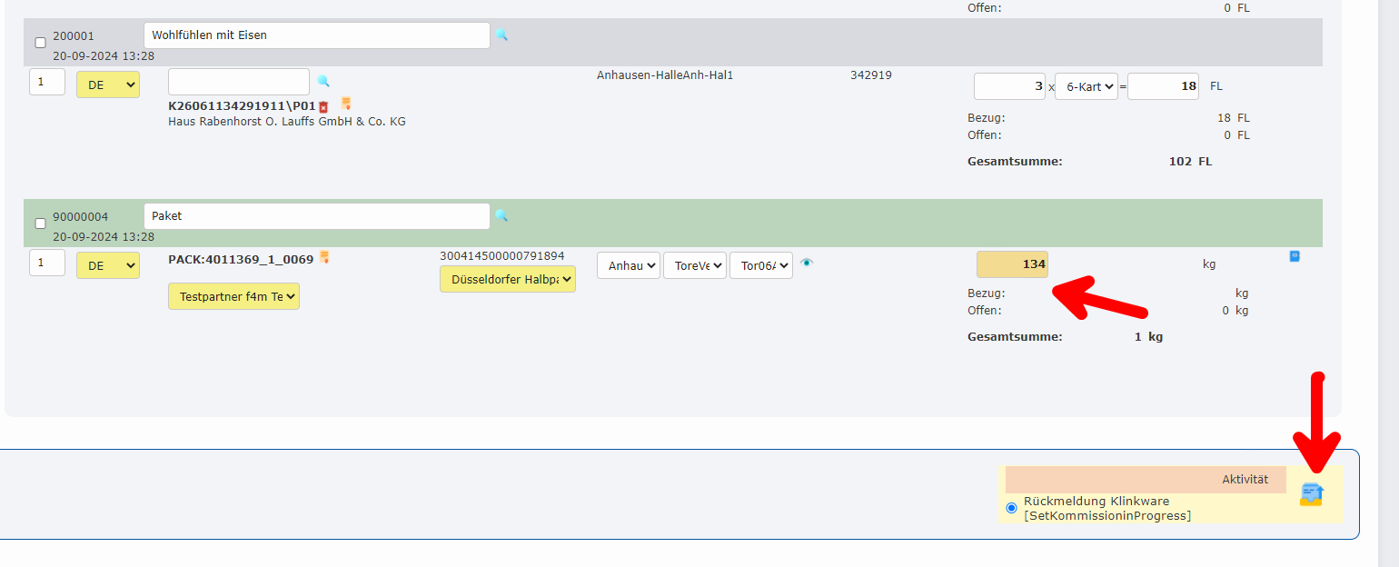Open the DE dropdown in the Paket row
The width and height of the screenshot is (1399, 567).
point(107,265)
